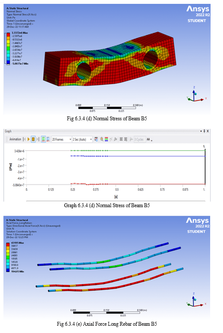
Task: Pin the Graph panel
Action: (x=204, y=131)
